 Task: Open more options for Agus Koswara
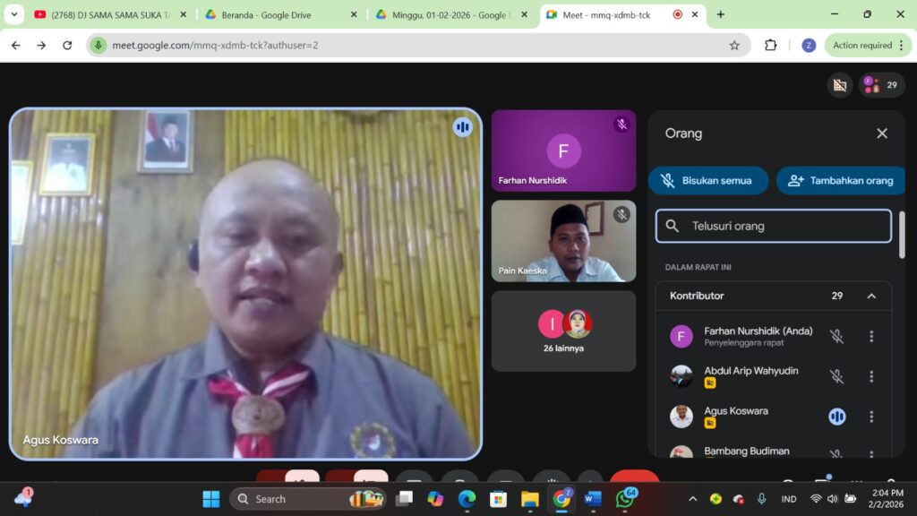[x=871, y=417]
